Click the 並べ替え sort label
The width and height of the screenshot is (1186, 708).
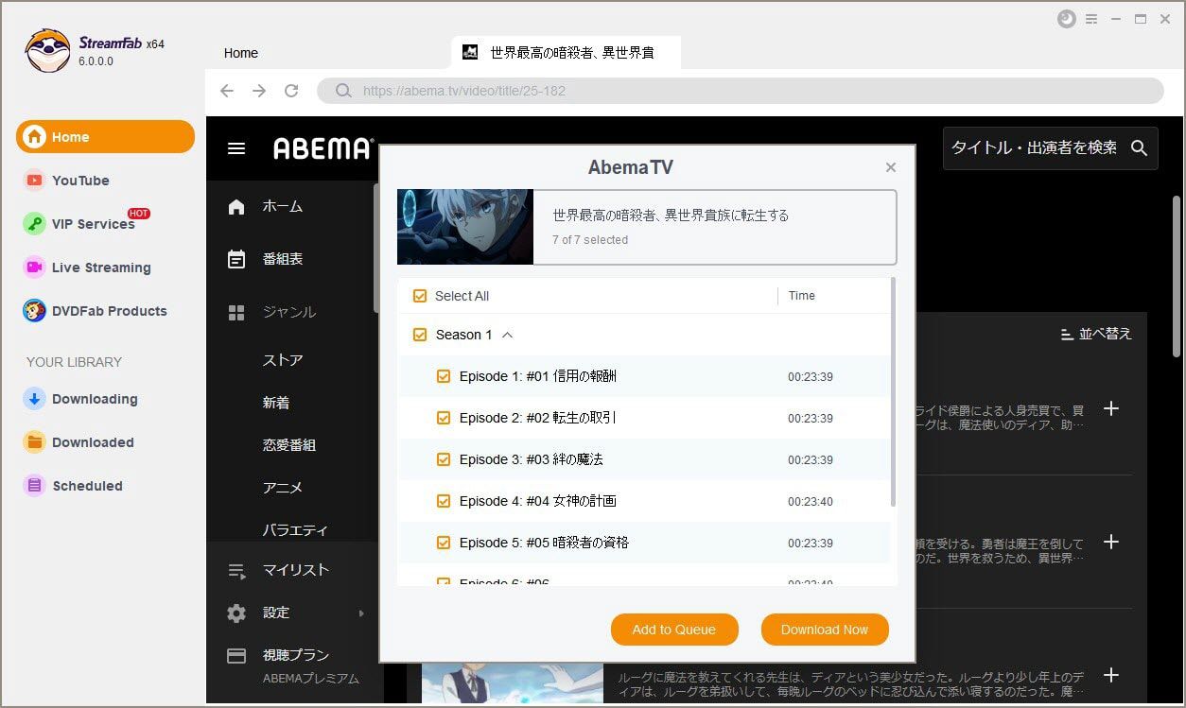[x=1106, y=334]
